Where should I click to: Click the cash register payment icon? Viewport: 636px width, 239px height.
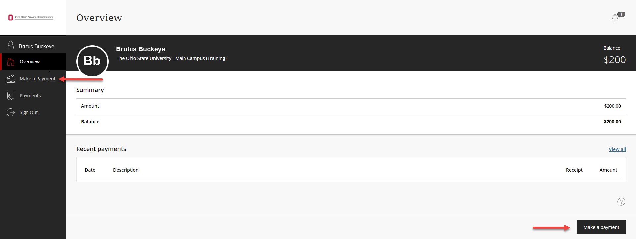click(x=11, y=79)
